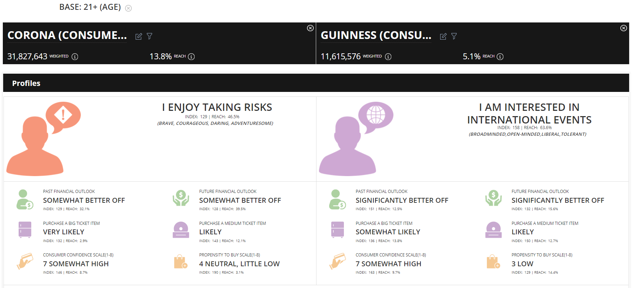This screenshot has width=633, height=288.
Task: Click the Profiles section header
Action: (x=316, y=83)
